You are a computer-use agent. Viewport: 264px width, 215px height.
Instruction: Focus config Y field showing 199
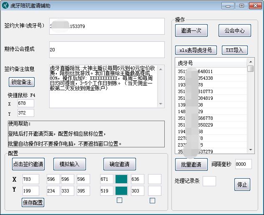pyautogui.click(x=31, y=191)
